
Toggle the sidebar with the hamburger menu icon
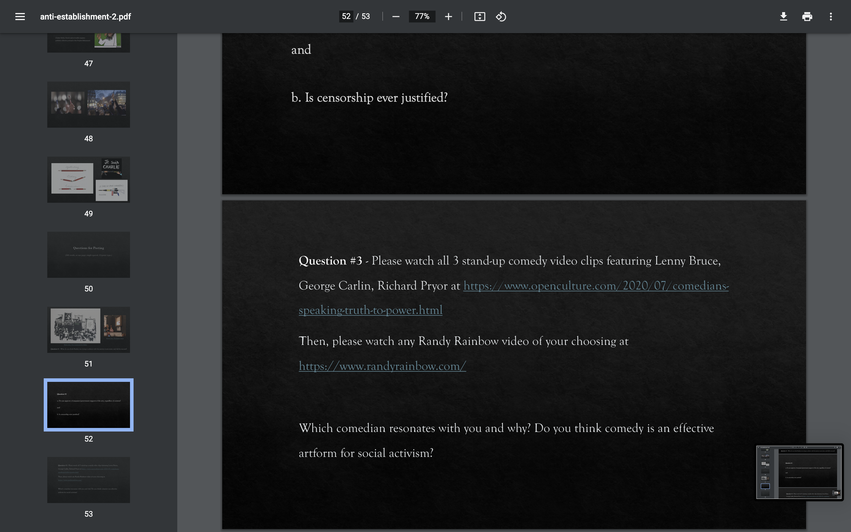pos(20,17)
